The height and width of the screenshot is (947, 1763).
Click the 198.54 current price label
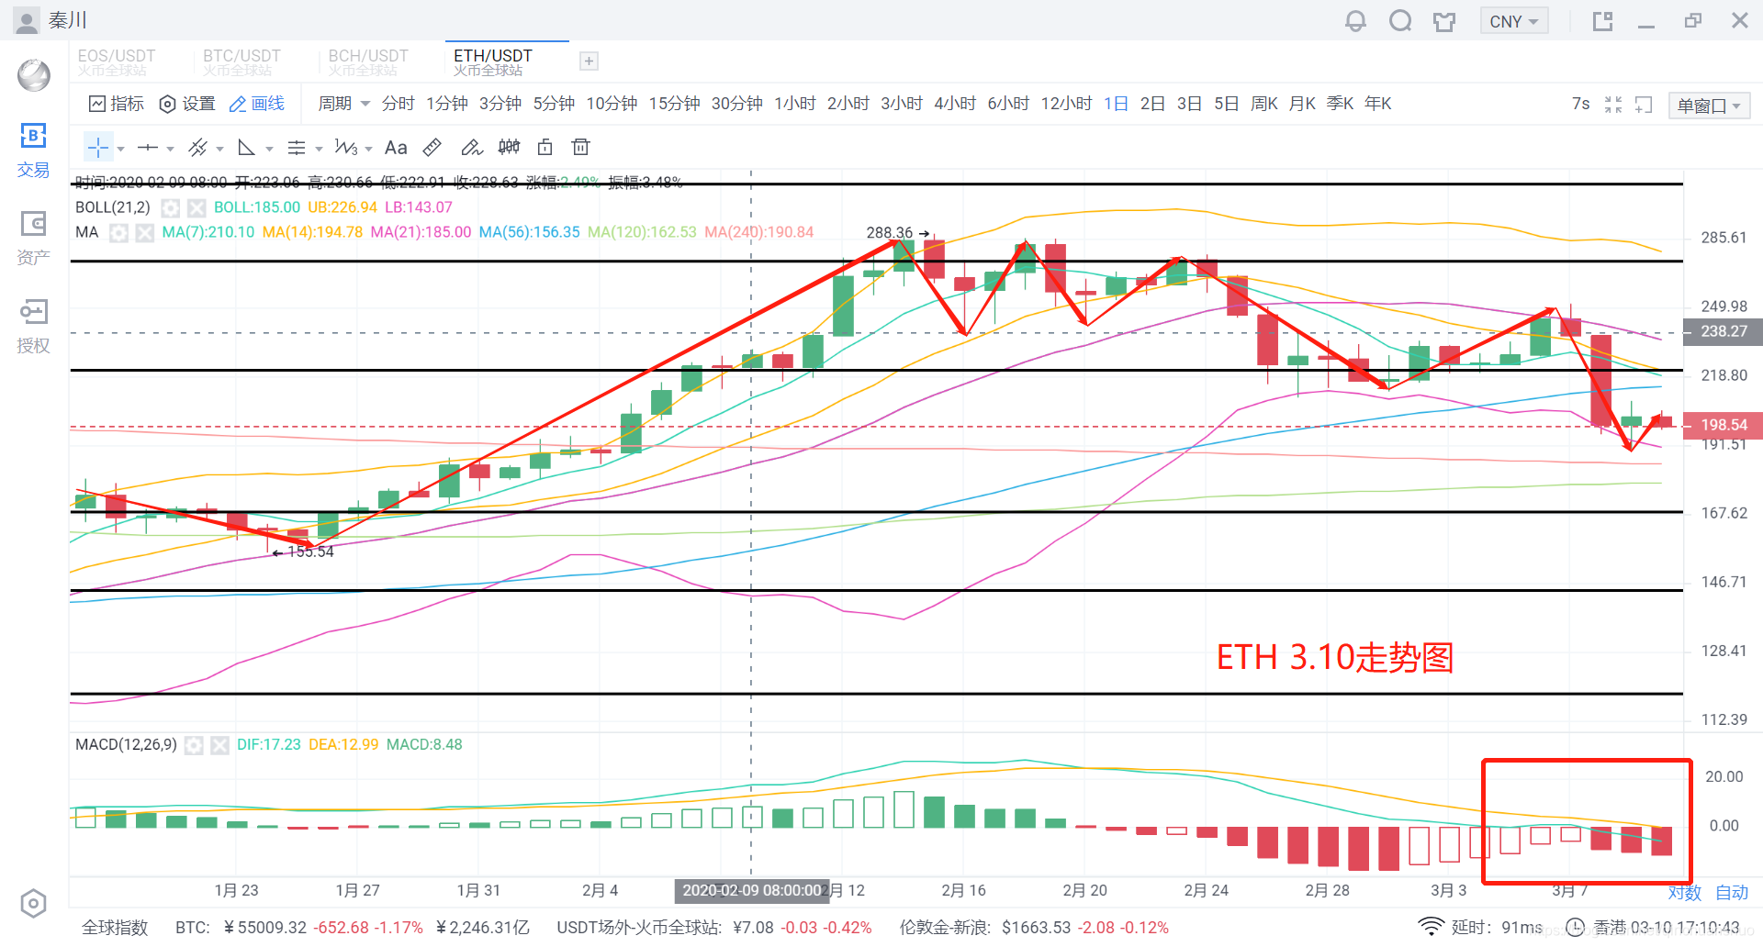tap(1723, 425)
